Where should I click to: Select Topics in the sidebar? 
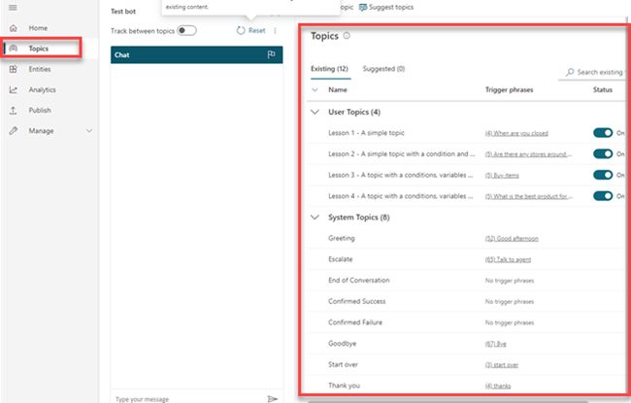[x=39, y=49]
